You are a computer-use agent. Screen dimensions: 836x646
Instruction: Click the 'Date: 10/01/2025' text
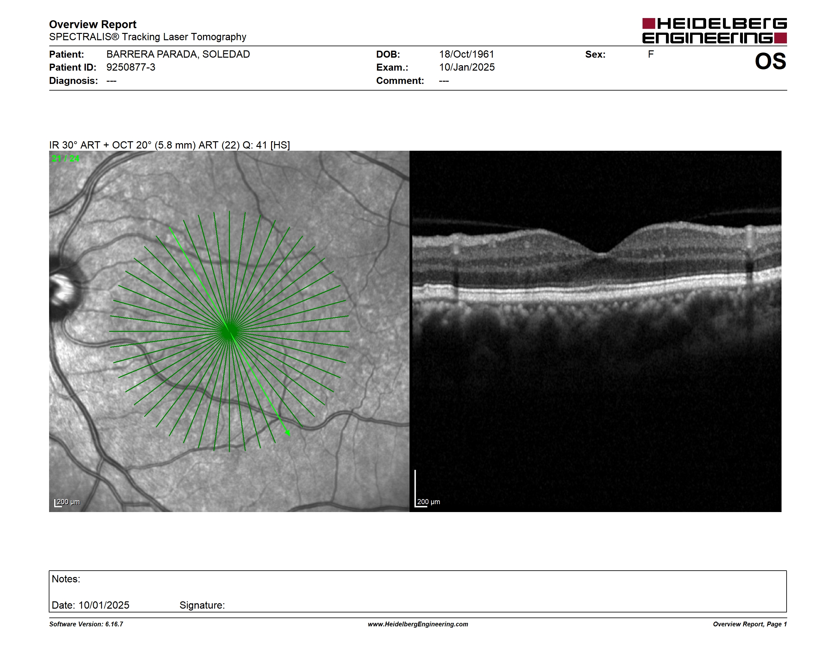(x=90, y=605)
